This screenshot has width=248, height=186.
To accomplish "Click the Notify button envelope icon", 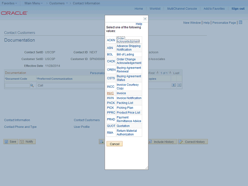I will point(22,141).
